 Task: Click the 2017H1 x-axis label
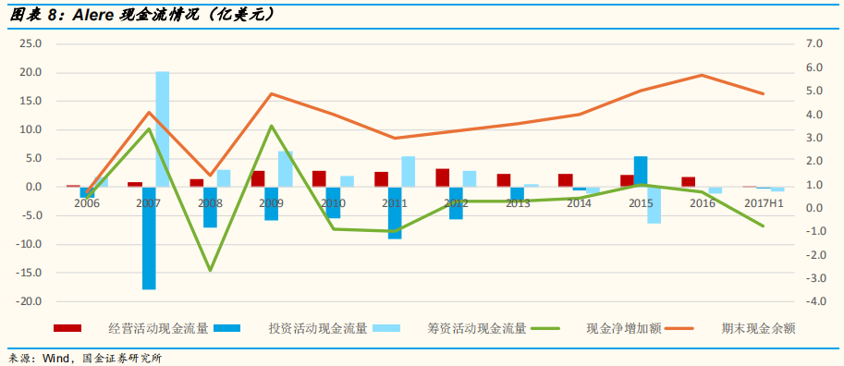point(764,203)
